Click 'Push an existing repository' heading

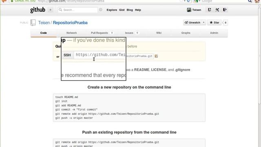[129, 132]
